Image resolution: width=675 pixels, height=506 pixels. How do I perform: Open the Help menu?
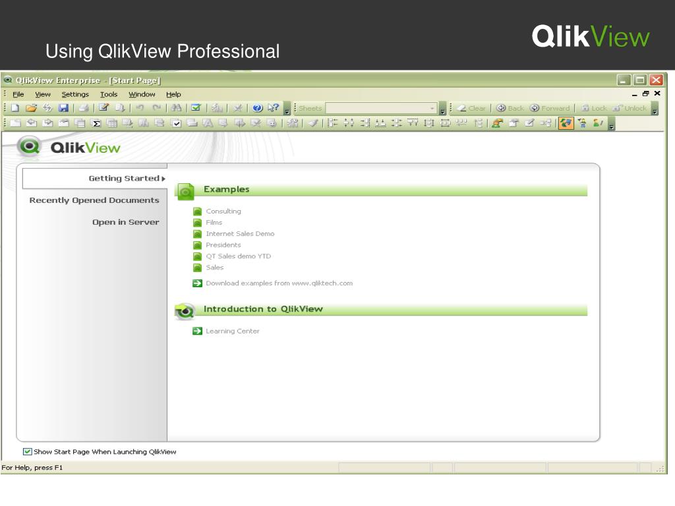pos(173,94)
